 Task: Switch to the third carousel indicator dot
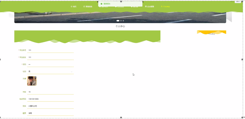(123, 21)
